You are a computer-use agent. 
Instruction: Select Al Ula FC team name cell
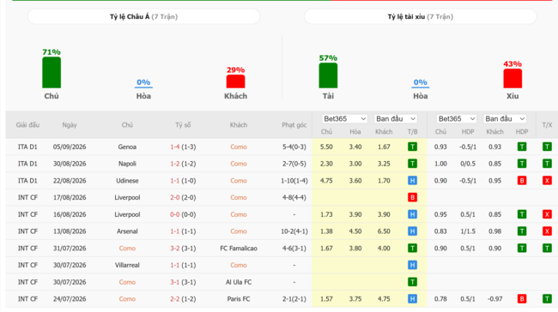(239, 282)
